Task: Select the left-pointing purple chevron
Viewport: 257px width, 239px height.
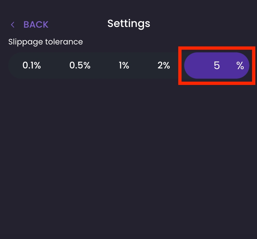Action: pos(13,25)
